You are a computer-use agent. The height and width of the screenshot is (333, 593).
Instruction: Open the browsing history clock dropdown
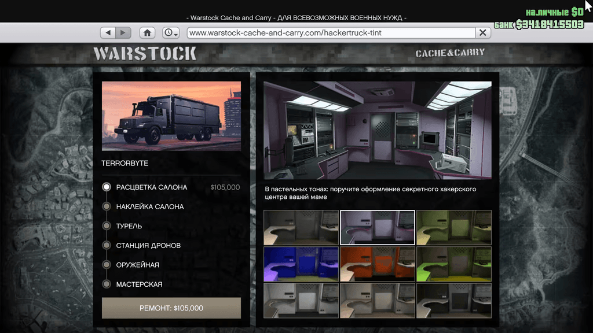coord(171,33)
